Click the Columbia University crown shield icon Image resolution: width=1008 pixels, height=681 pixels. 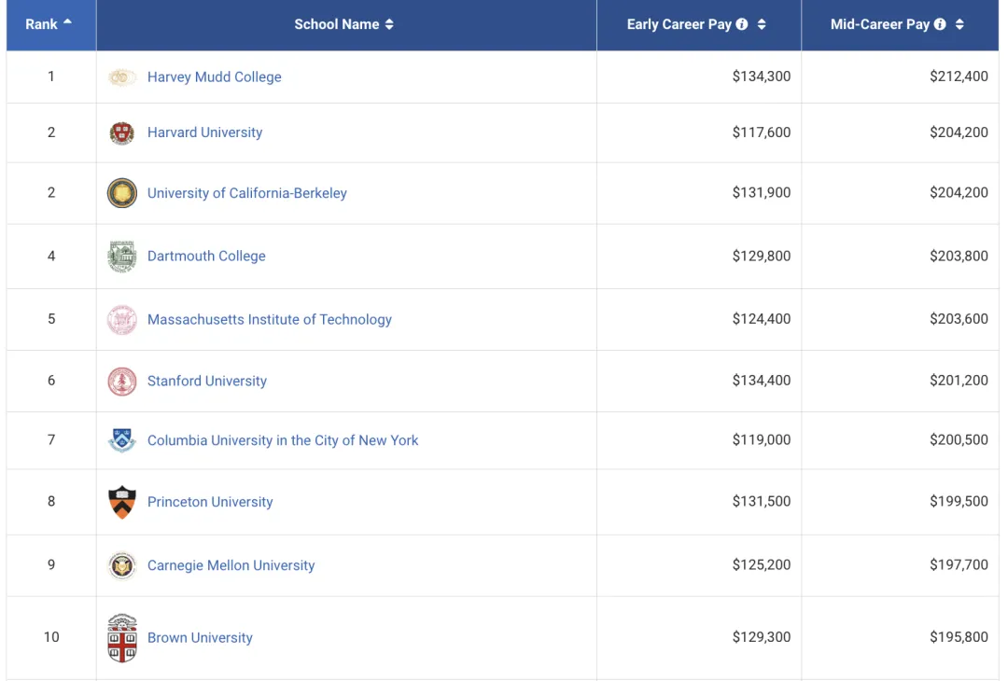click(122, 440)
